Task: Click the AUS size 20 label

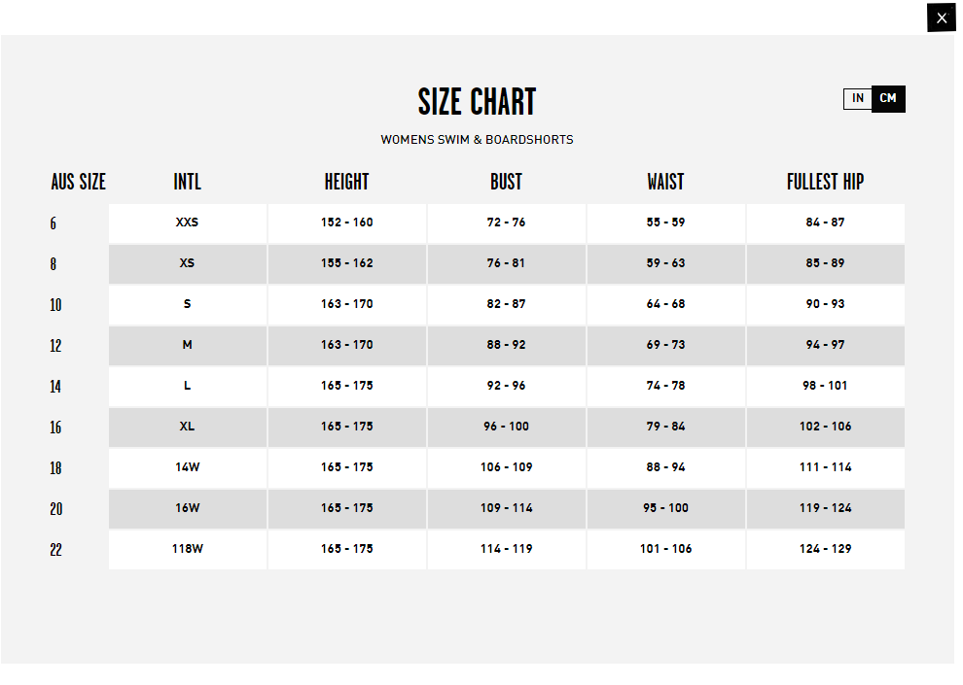Action: pyautogui.click(x=55, y=509)
